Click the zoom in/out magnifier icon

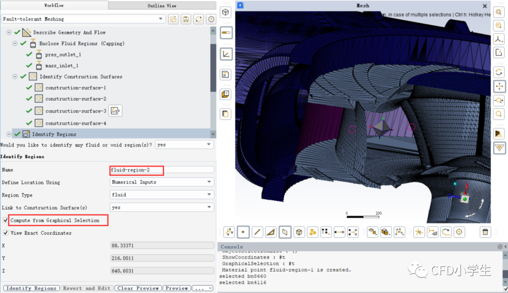point(499,100)
